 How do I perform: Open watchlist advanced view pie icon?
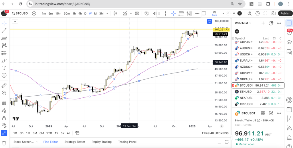coord(271,23)
